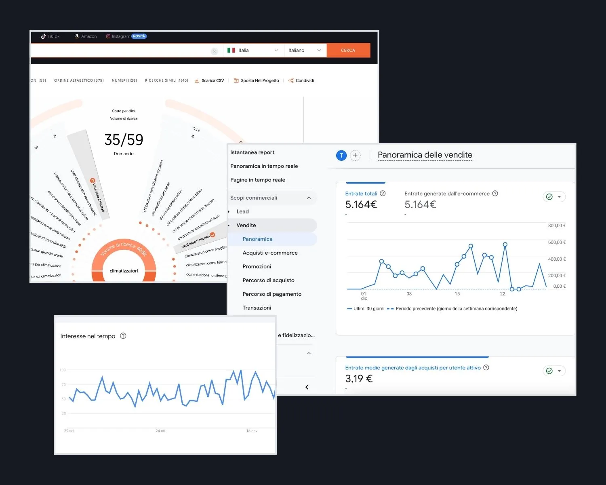Open the Italiano language dropdown
The width and height of the screenshot is (606, 485).
click(305, 51)
